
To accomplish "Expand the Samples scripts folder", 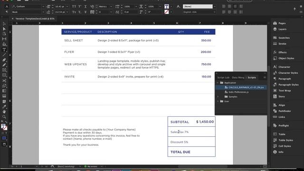I will [x=218, y=97].
